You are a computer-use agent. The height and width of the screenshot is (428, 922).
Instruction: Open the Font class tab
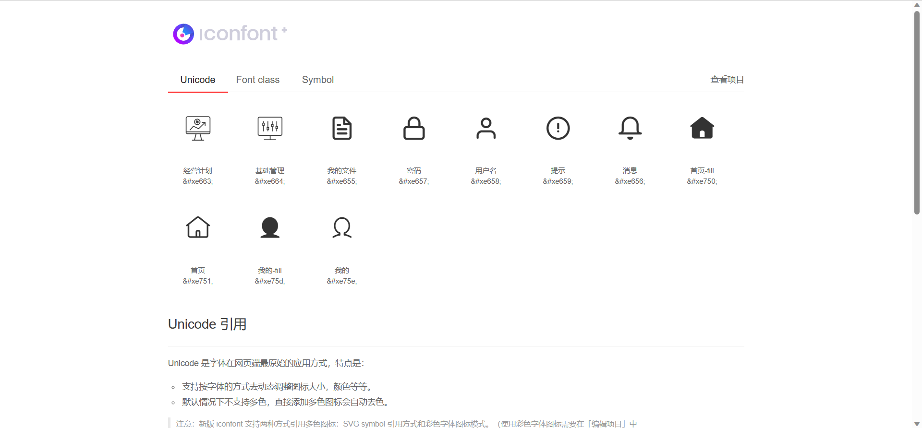point(258,80)
